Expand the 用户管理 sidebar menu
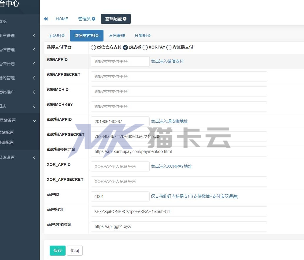 pos(20,36)
